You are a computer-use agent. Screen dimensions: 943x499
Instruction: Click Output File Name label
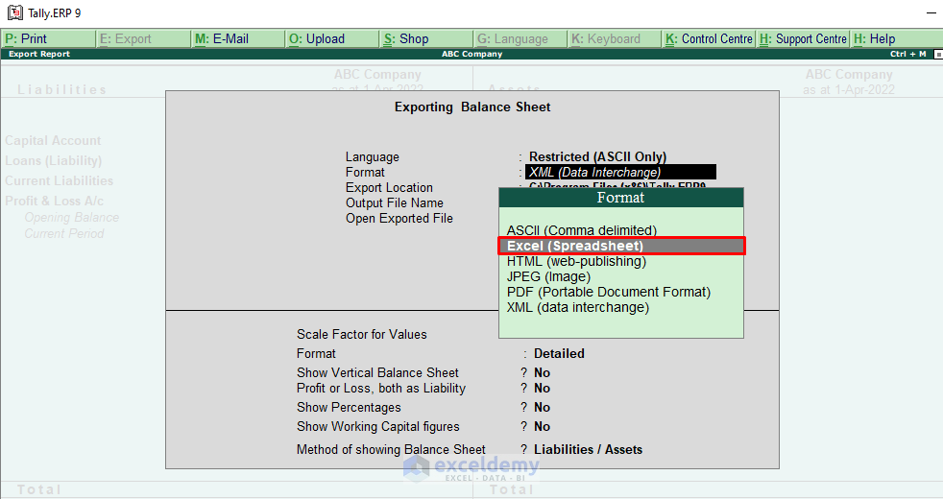click(x=395, y=203)
